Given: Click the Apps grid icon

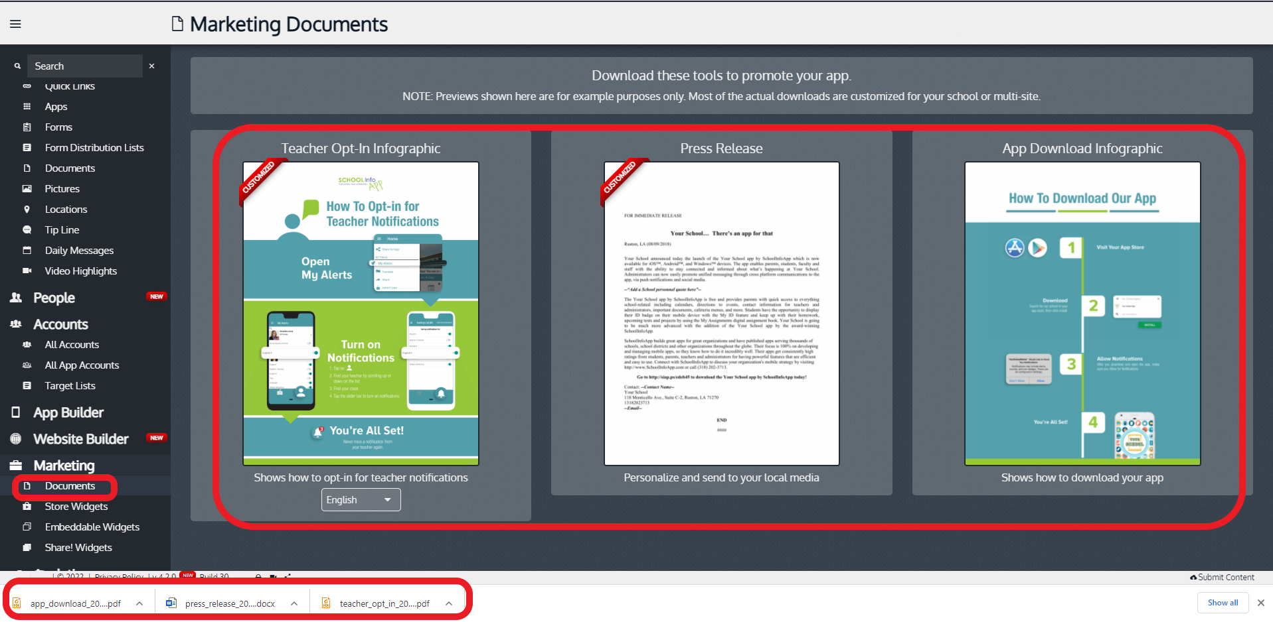Looking at the screenshot, I should (27, 107).
